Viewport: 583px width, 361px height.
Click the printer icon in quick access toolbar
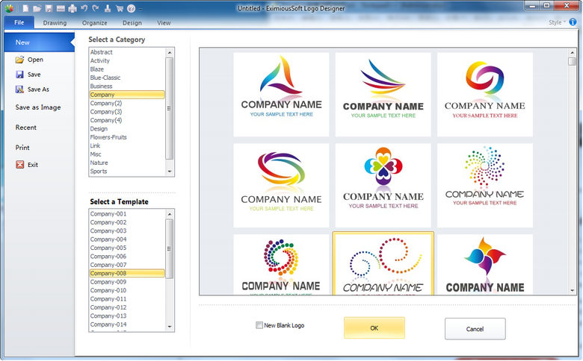72,8
